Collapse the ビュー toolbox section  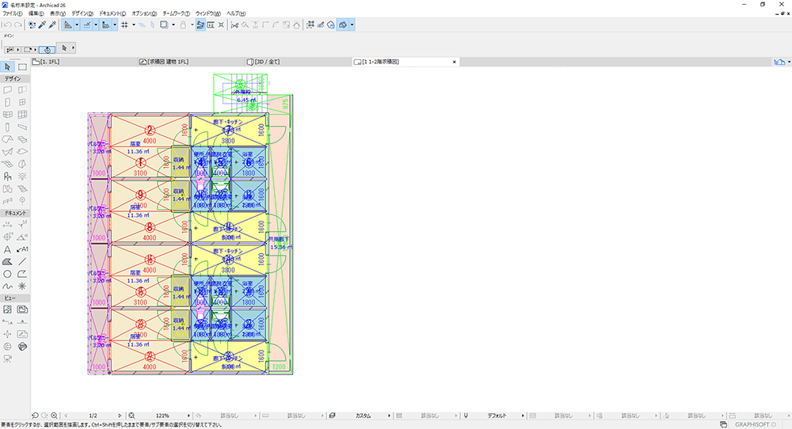point(14,298)
